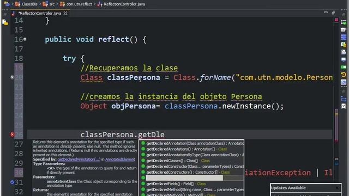The width and height of the screenshot is (349, 196).
Task: Open the bookmark checkmark view icon
Action: [x=344, y=106]
